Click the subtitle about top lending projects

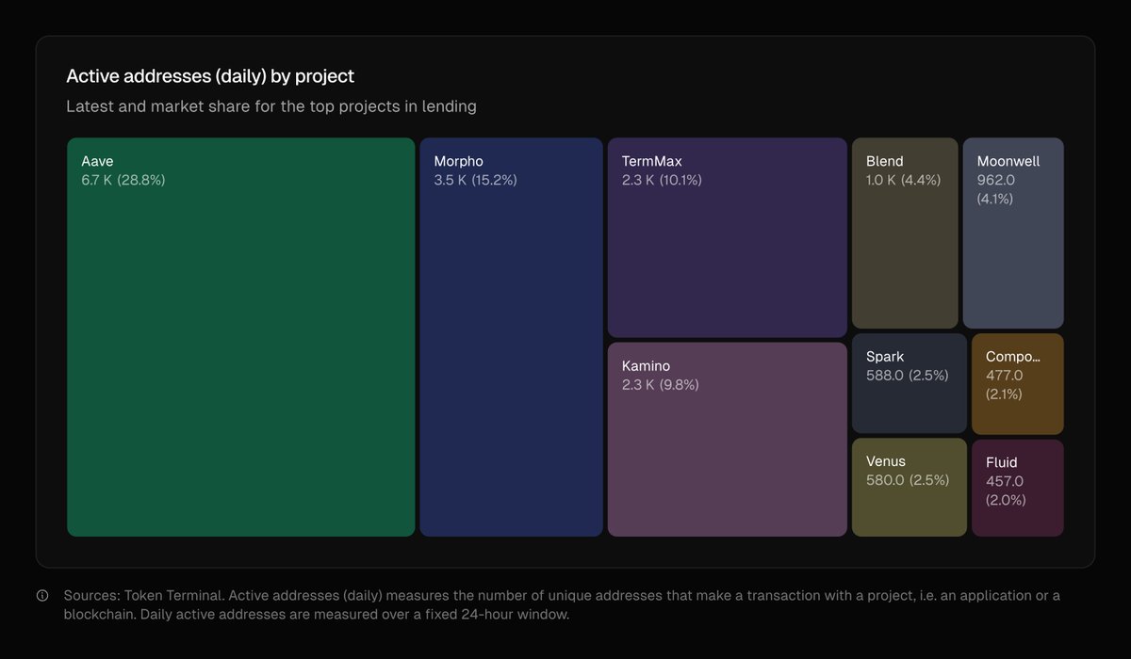click(x=271, y=106)
